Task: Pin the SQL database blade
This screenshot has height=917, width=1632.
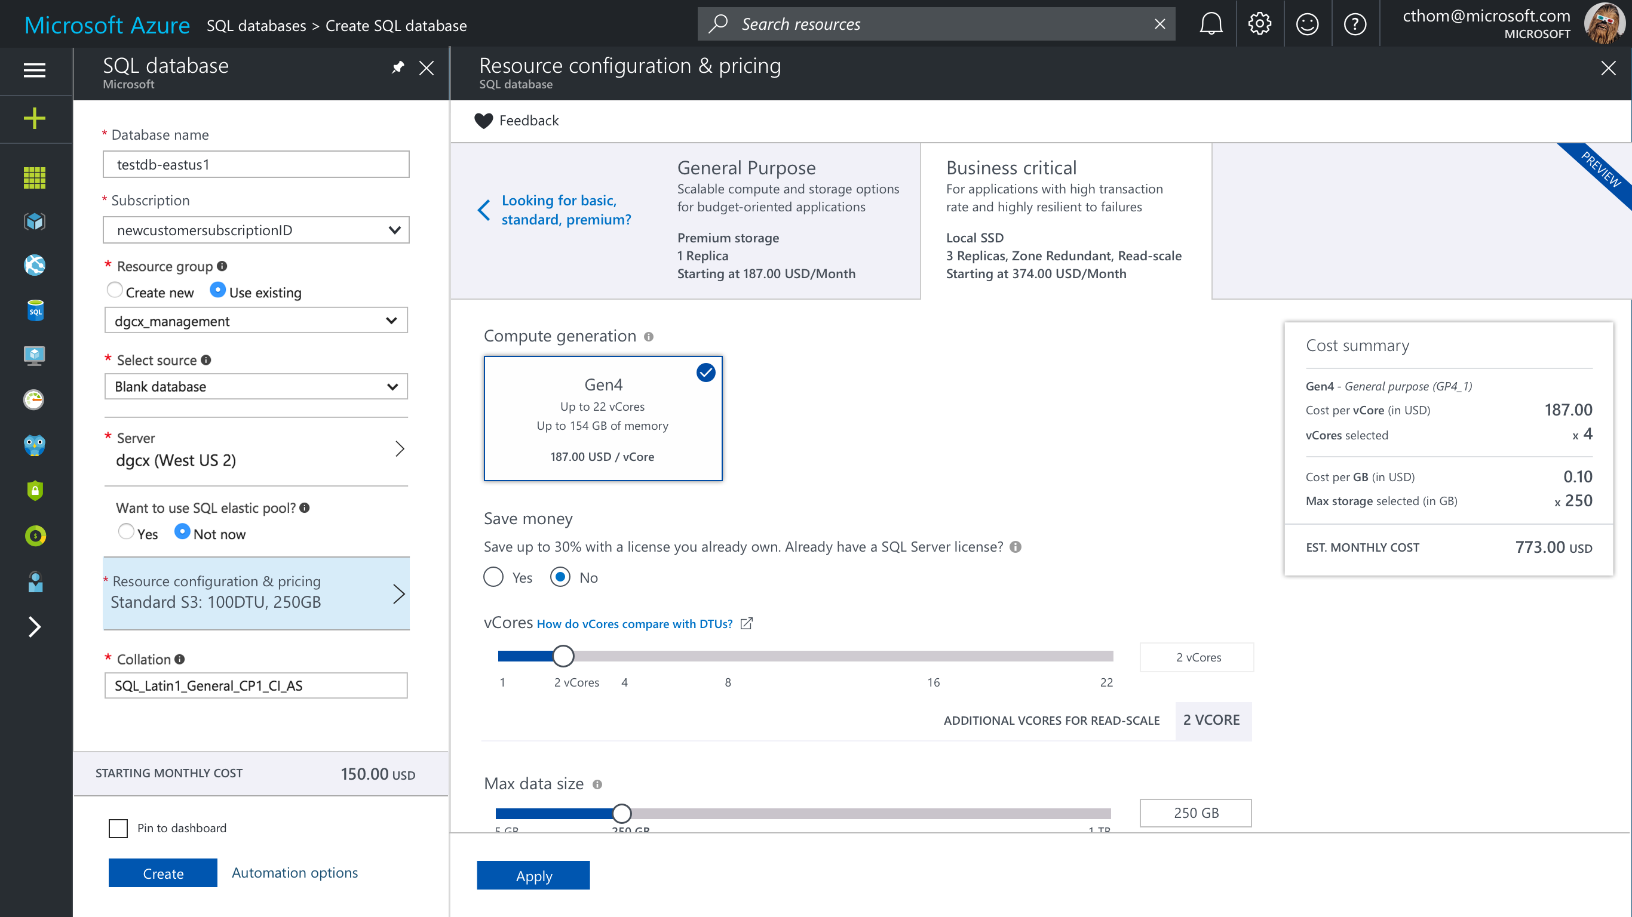Action: (x=398, y=67)
